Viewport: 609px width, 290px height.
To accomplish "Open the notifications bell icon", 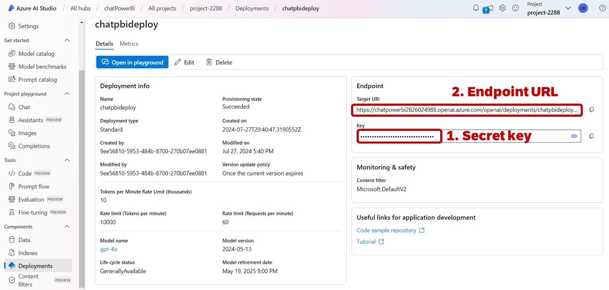I will (x=476, y=8).
